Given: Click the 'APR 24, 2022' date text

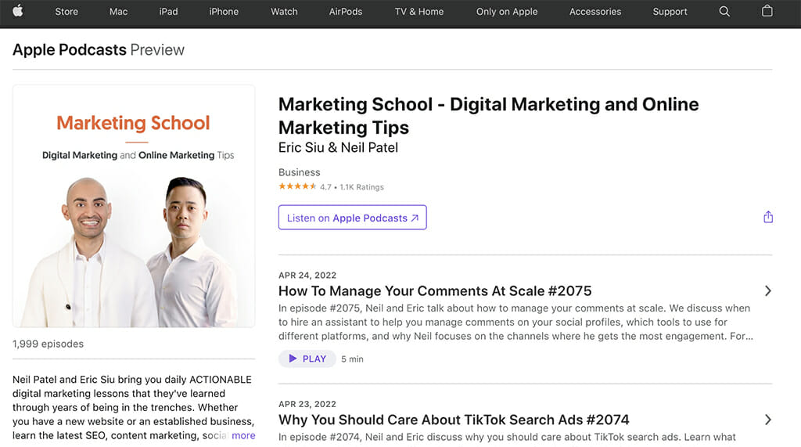Looking at the screenshot, I should (307, 275).
